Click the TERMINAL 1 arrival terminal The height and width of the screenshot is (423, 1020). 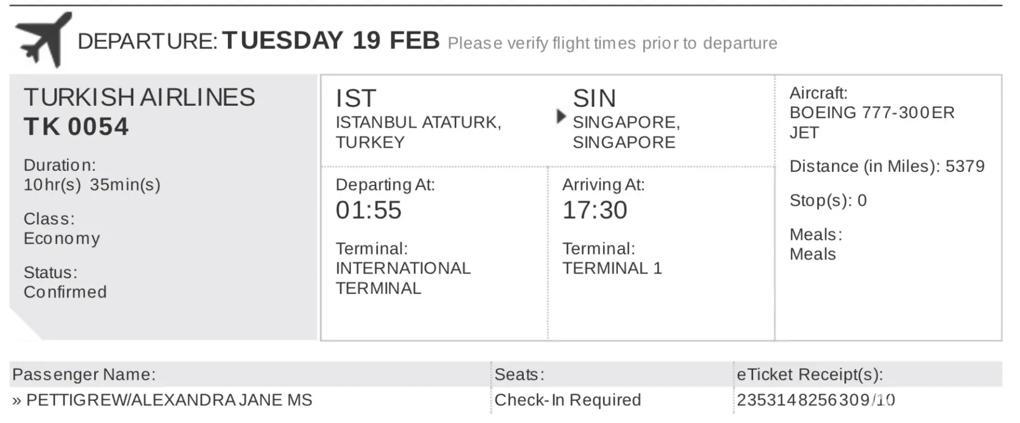pyautogui.click(x=612, y=268)
